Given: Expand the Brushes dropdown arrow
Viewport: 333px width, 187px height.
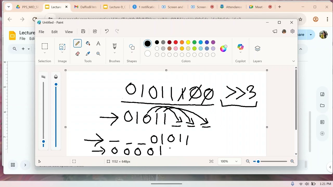Looking at the screenshot, I should tap(114, 53).
